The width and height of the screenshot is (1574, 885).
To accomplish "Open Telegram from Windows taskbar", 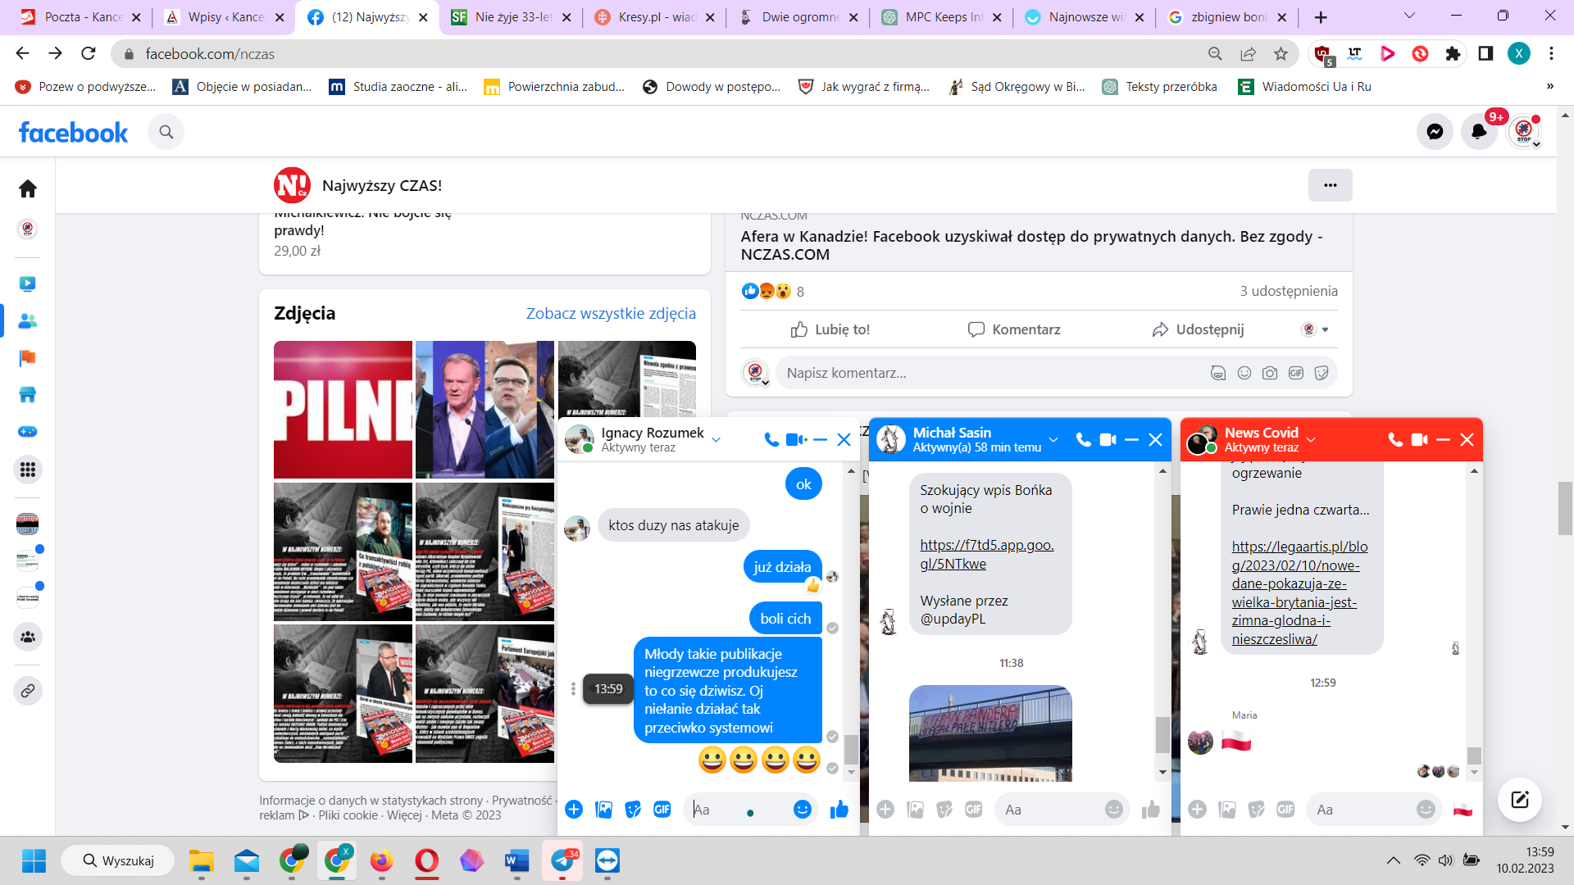I will coord(562,860).
